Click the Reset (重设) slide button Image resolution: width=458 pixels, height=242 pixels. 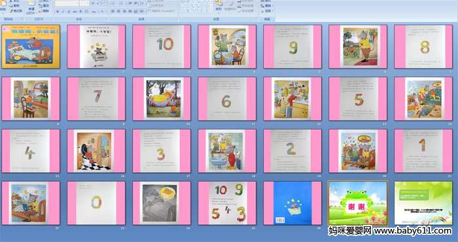(x=44, y=5)
